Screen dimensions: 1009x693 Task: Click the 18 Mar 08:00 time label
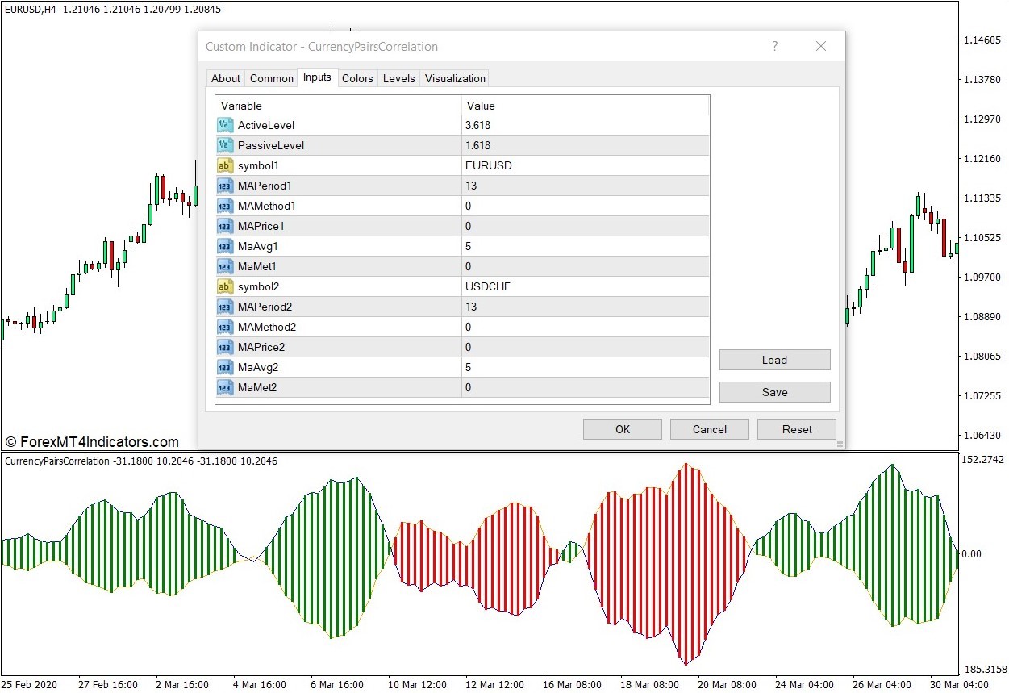648,685
